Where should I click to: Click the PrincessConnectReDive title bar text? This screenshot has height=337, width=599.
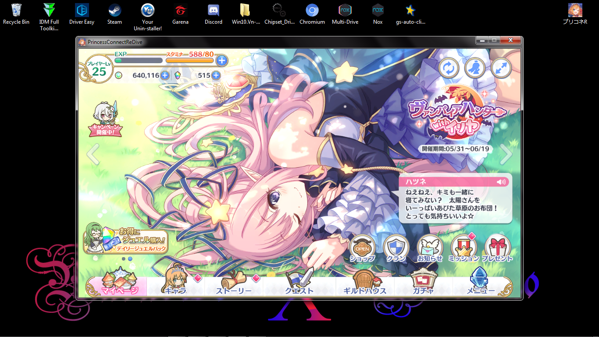tap(115, 42)
